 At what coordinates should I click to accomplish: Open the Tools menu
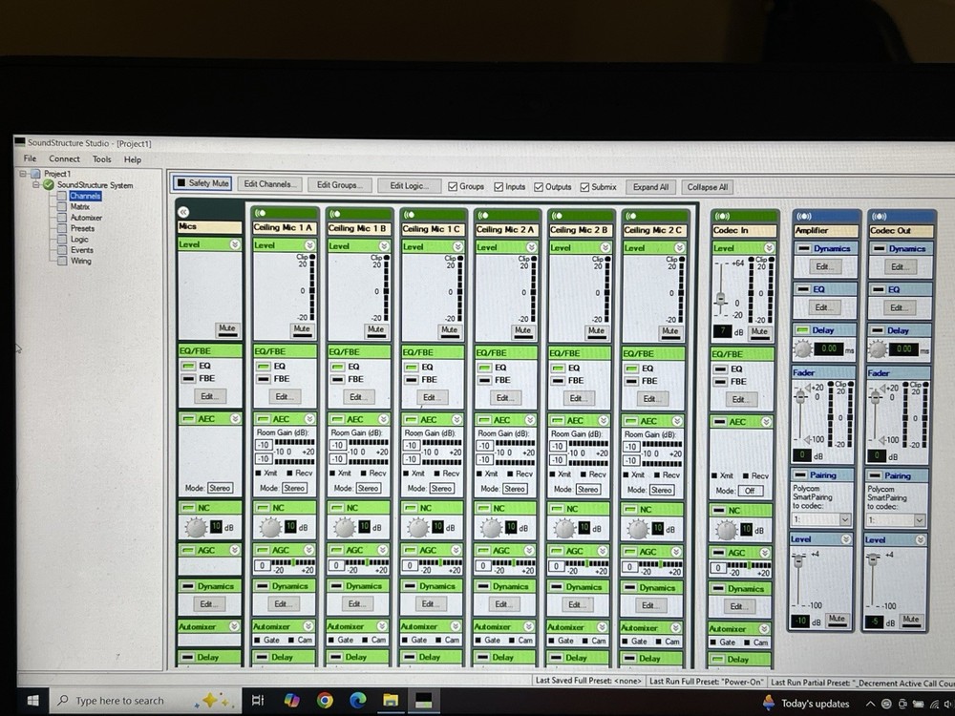(101, 158)
